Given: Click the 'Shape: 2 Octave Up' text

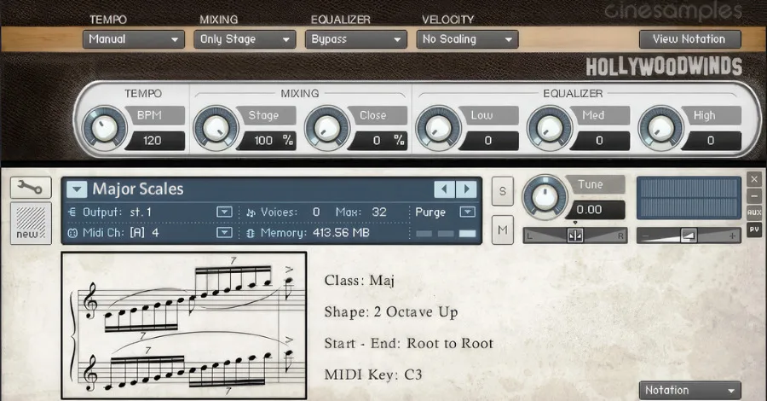Looking at the screenshot, I should click(391, 312).
